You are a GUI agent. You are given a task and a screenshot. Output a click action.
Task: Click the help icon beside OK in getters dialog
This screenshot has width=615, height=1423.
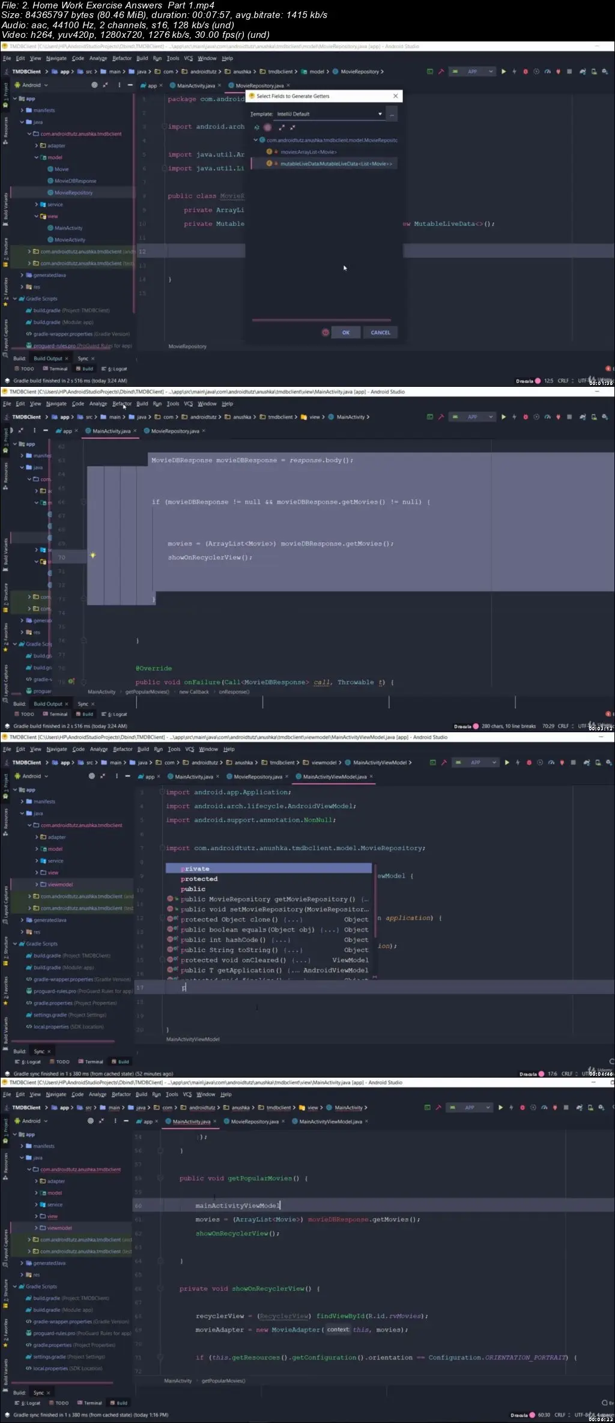click(325, 332)
